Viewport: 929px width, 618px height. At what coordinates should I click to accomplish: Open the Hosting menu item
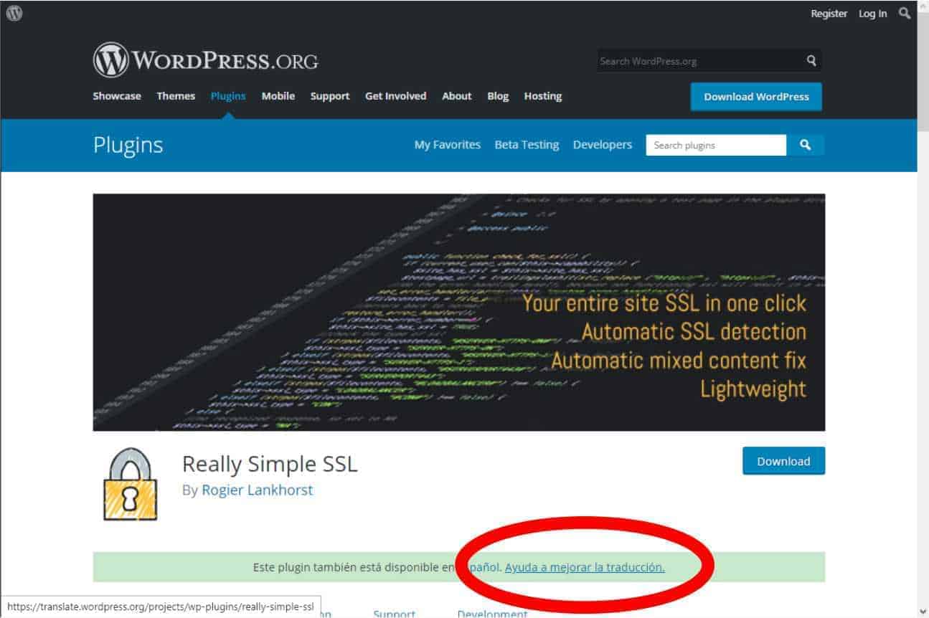pyautogui.click(x=543, y=96)
